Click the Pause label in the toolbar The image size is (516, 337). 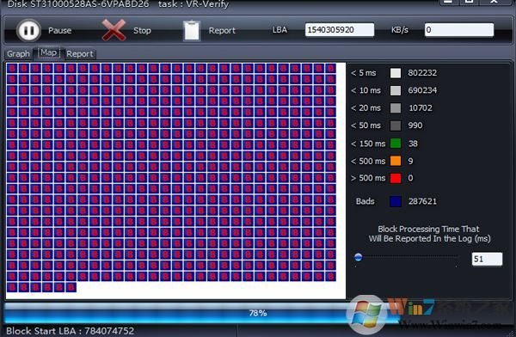pyautogui.click(x=59, y=30)
